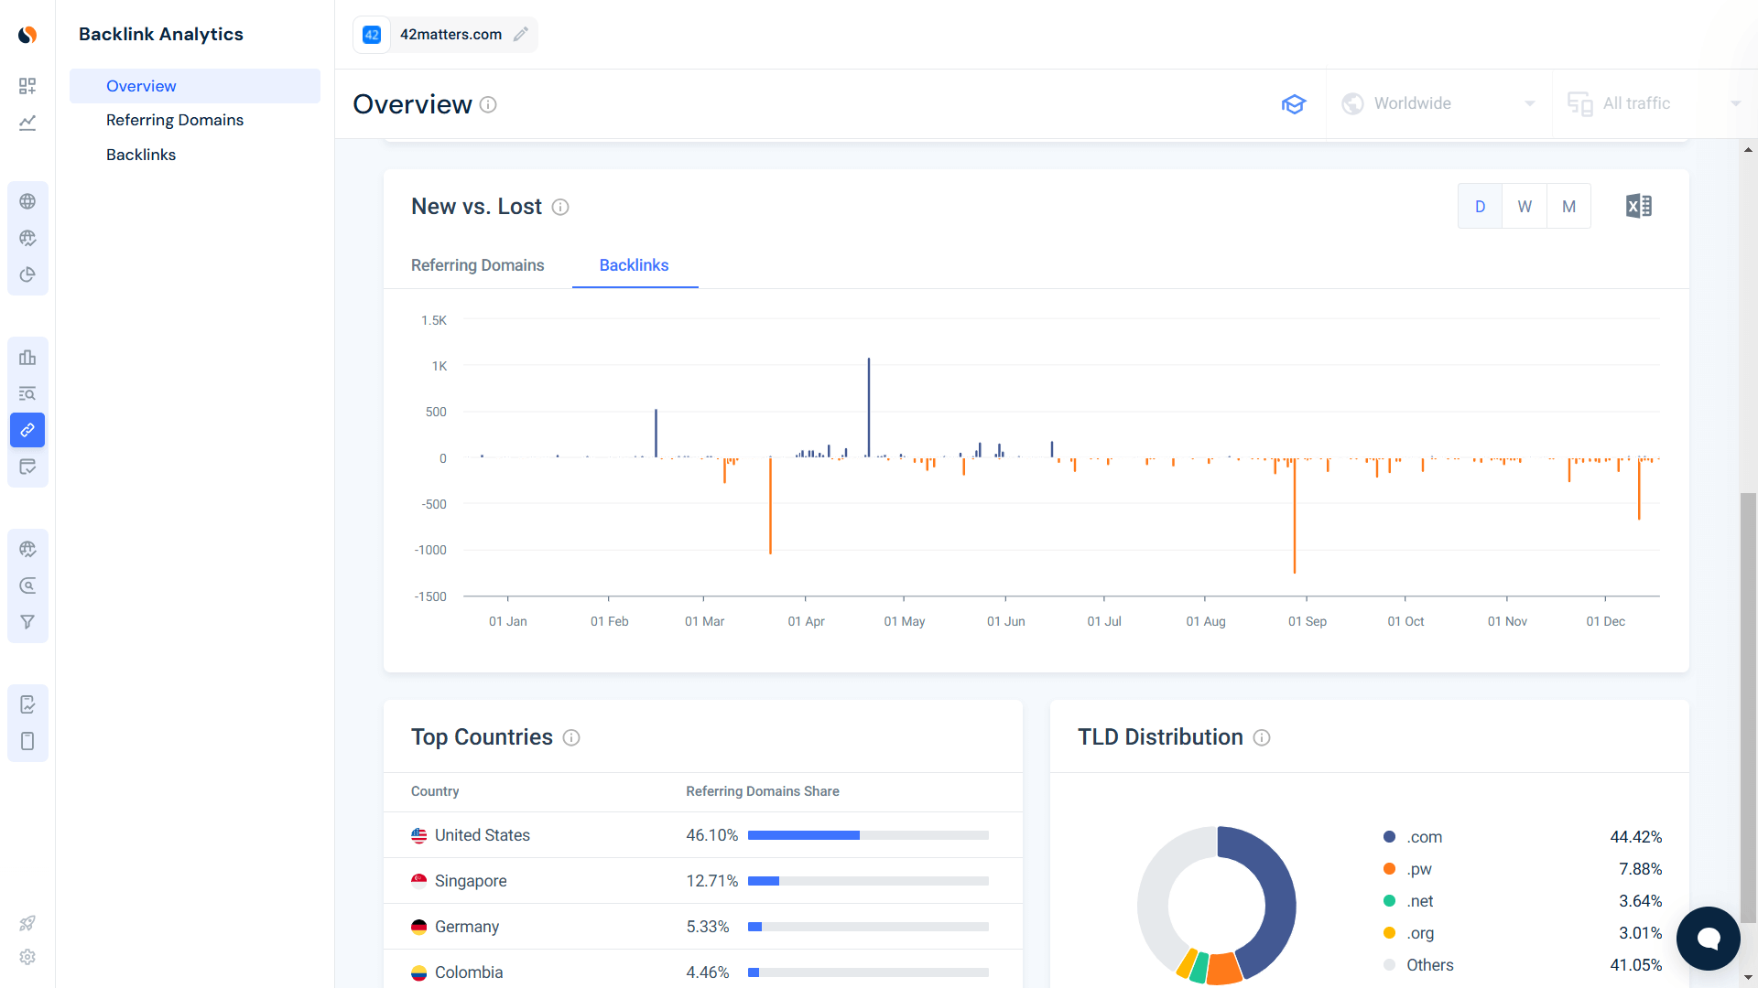This screenshot has width=1758, height=988.
Task: Expand the All traffic dropdown
Action: tap(1648, 103)
